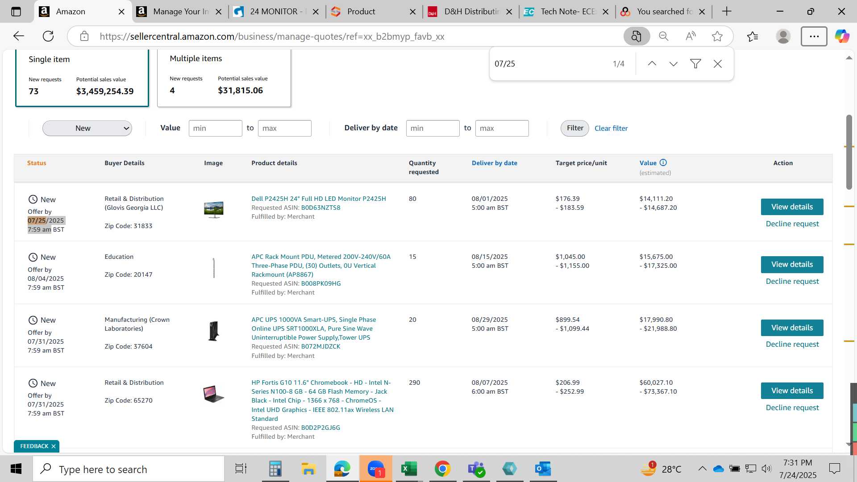Add page to favorites star icon
This screenshot has height=482, width=857.
[x=717, y=36]
